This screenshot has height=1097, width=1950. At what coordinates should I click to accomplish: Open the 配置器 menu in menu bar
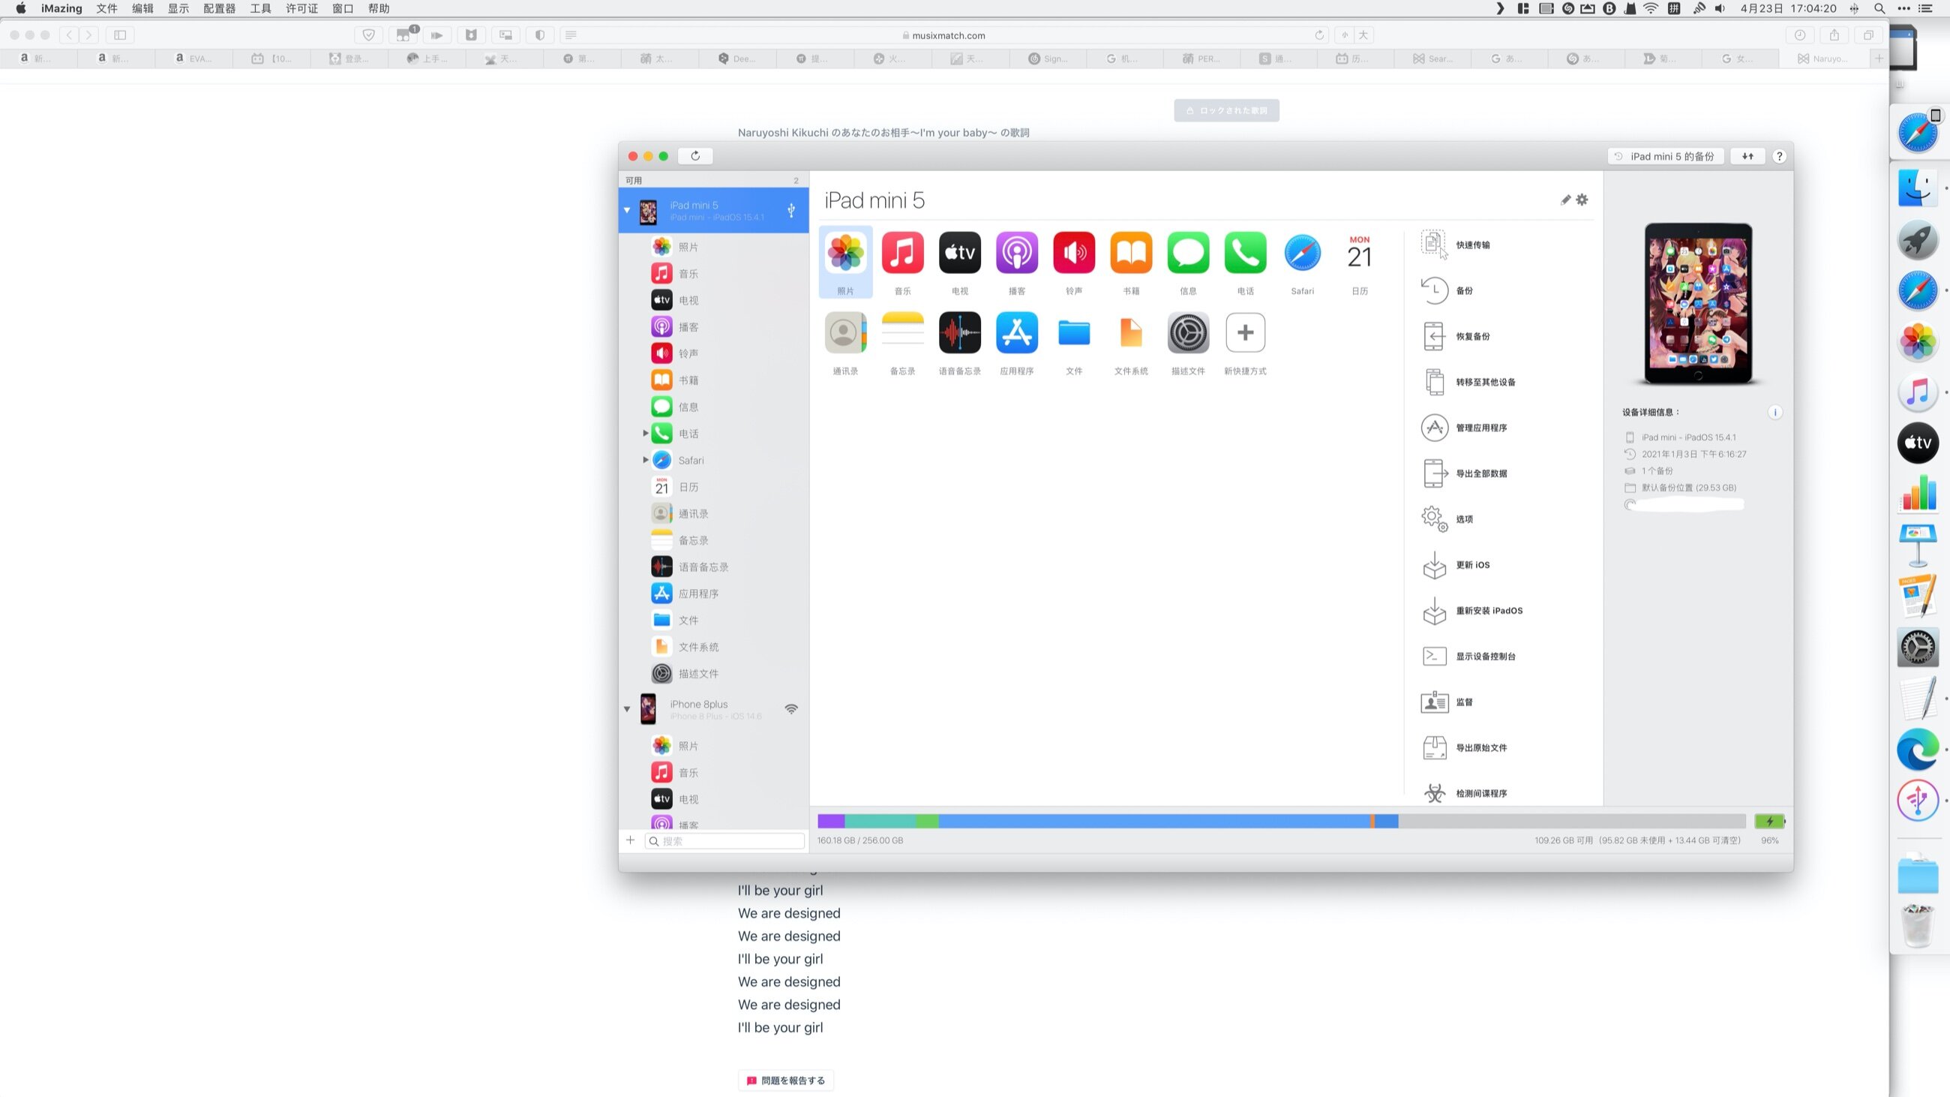coord(220,8)
